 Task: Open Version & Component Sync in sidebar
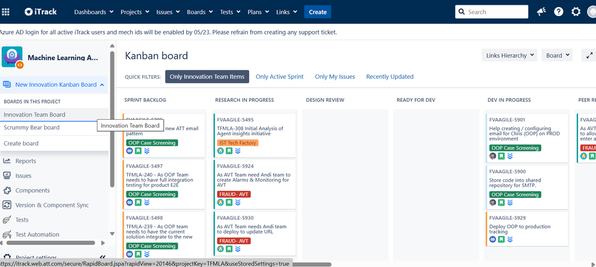coord(52,205)
